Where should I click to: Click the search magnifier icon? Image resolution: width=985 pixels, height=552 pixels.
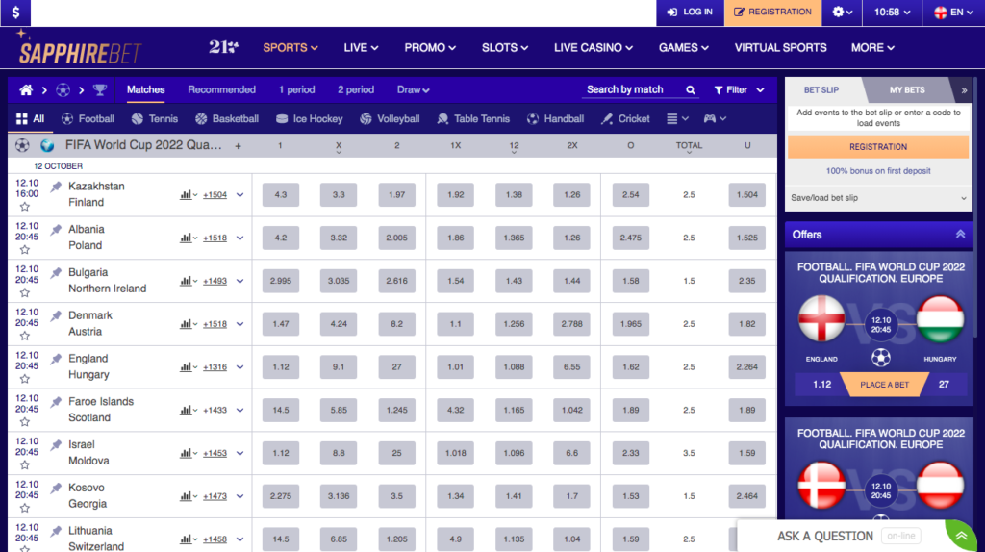coord(691,89)
